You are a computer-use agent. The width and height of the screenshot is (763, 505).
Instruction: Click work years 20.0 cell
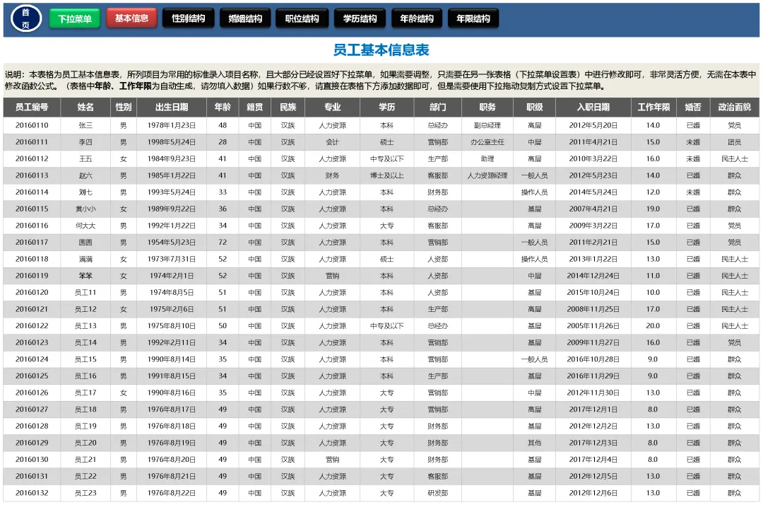pyautogui.click(x=653, y=326)
